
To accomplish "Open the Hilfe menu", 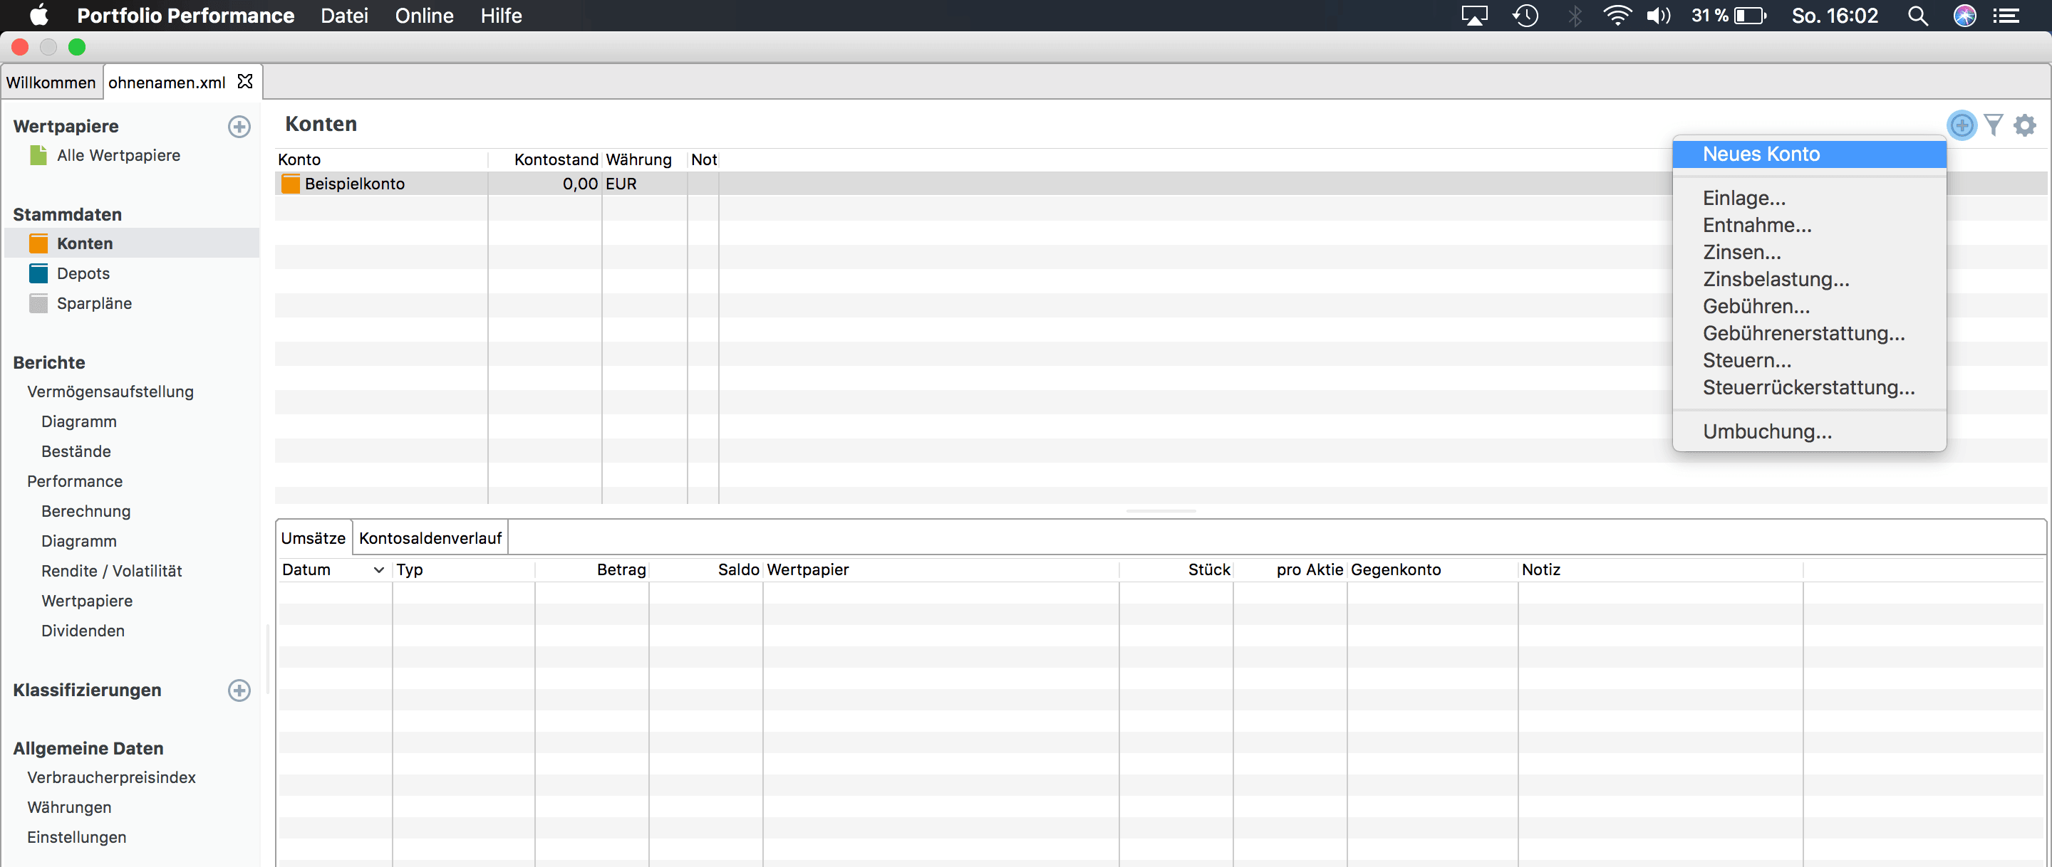I will click(x=501, y=15).
